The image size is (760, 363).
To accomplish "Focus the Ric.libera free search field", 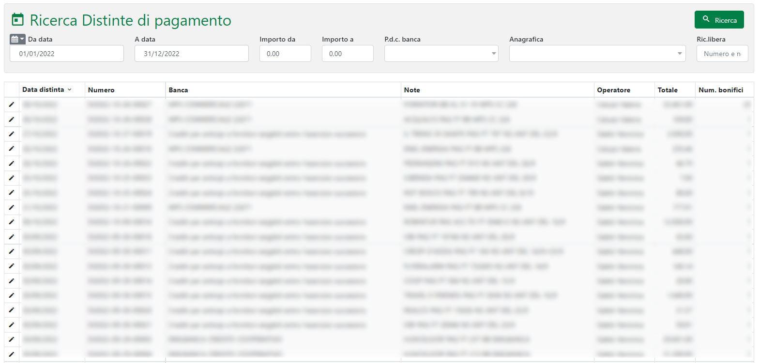I will (722, 54).
